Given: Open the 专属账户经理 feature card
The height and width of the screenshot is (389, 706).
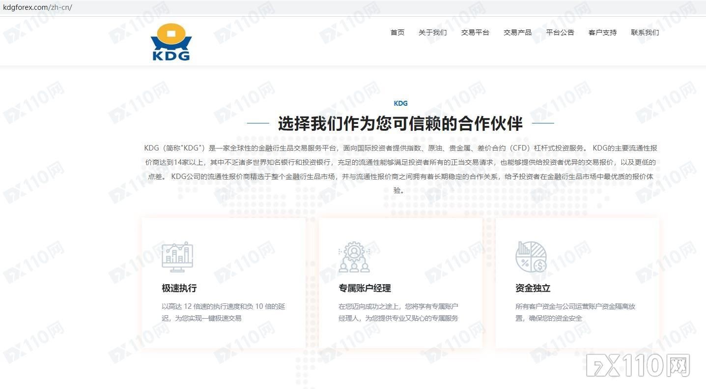Looking at the screenshot, I should coord(400,283).
